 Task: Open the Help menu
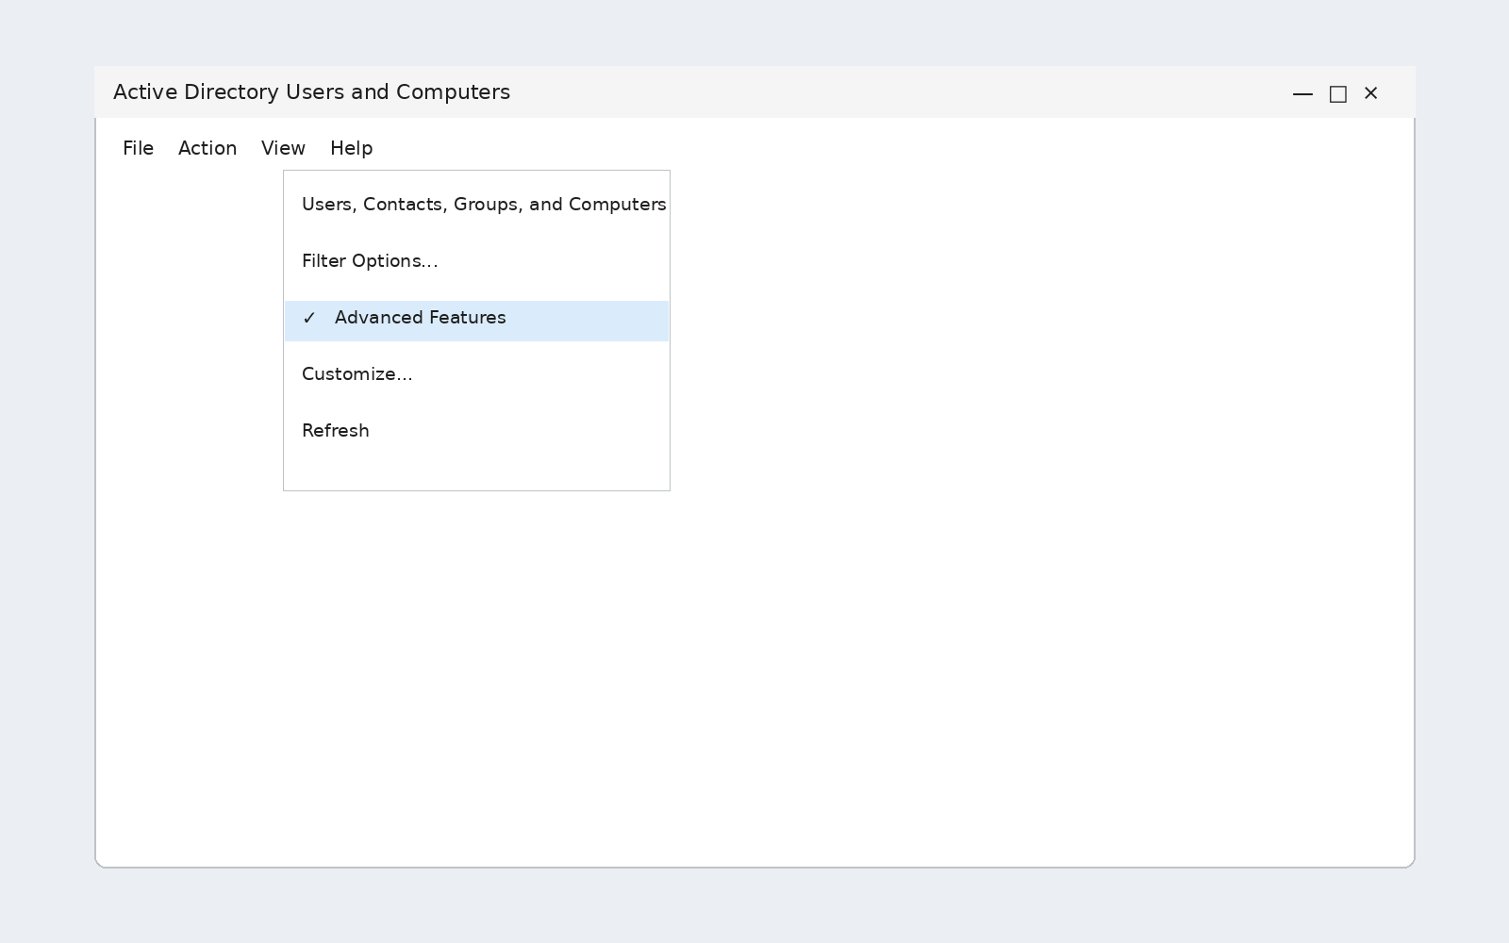pyautogui.click(x=351, y=148)
